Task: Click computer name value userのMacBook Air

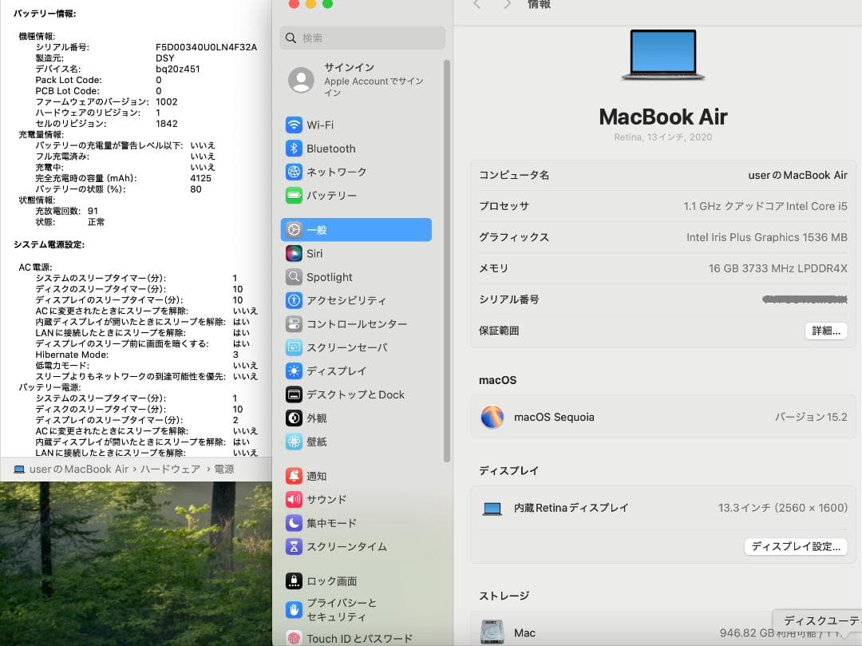Action: click(x=797, y=175)
